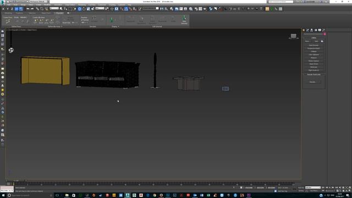This screenshot has height=198, width=352.
Task: Activate the Select and Rotate tool
Action: (x=84, y=9)
